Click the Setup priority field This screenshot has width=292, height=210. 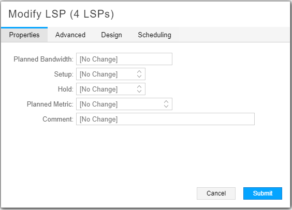click(x=111, y=74)
